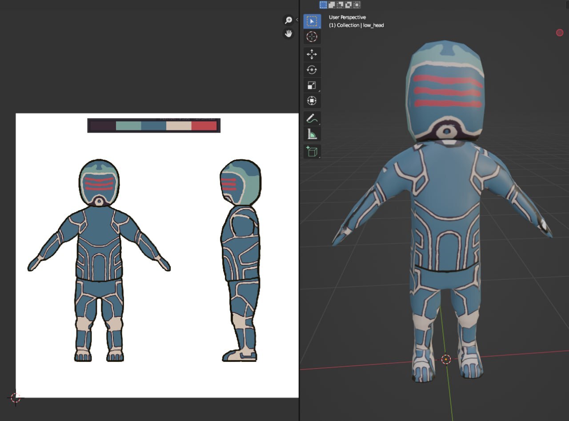This screenshot has width=569, height=421.
Task: Enable Invert Selection mode
Action: pos(349,5)
